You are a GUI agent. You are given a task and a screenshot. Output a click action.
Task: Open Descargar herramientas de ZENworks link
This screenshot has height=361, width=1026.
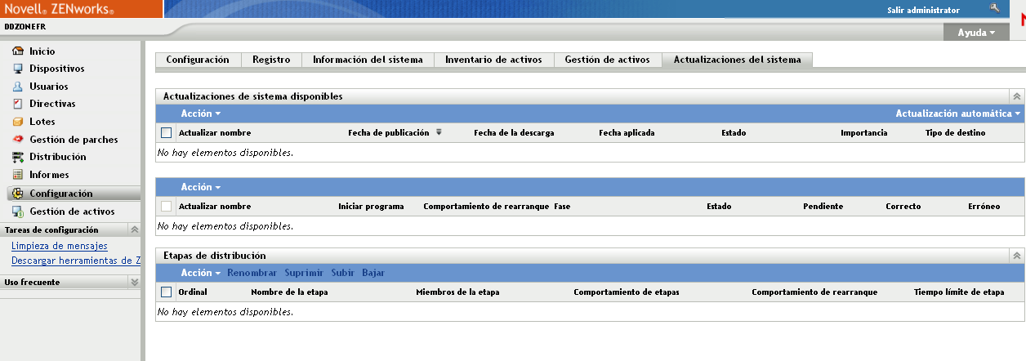coord(76,261)
